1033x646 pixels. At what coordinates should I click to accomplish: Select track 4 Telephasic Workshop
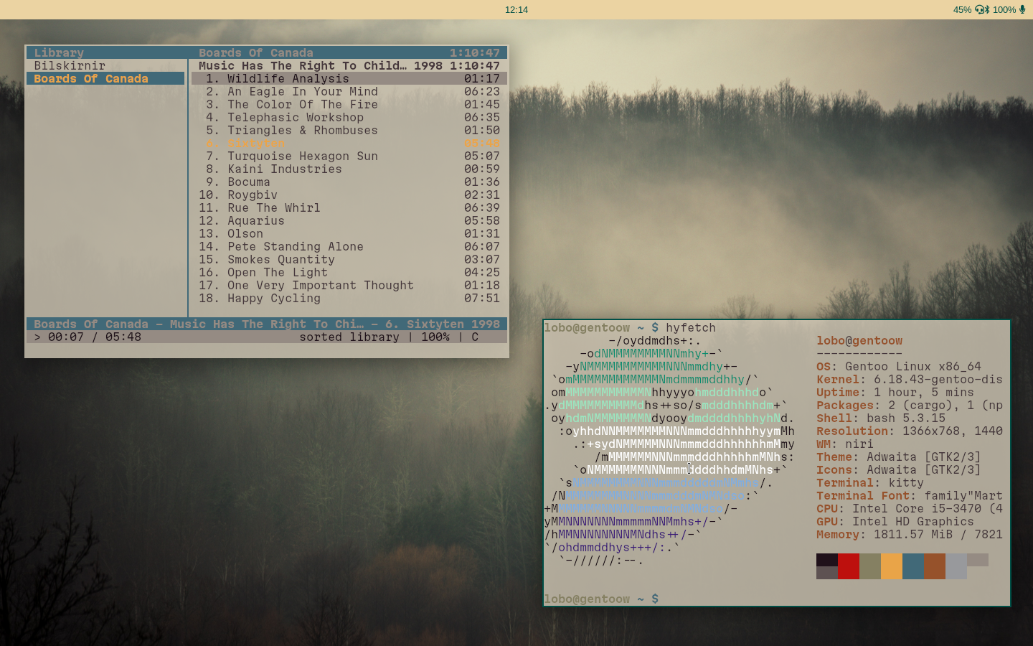point(349,117)
